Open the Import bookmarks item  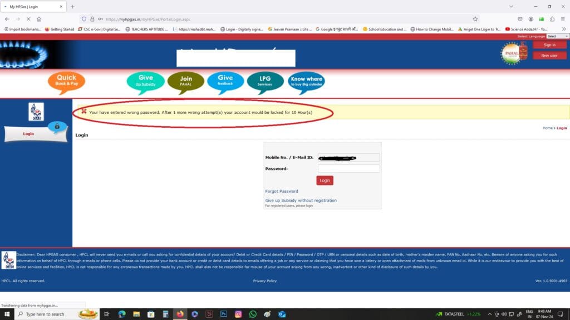point(22,29)
